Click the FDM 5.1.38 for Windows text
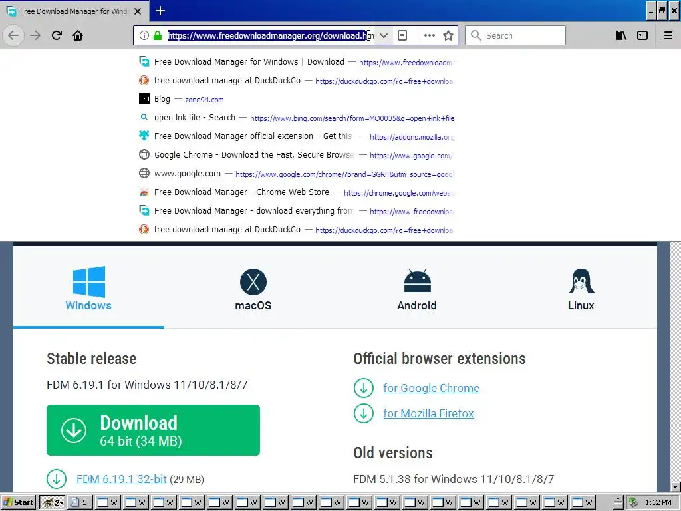The image size is (681, 511). pos(454,479)
